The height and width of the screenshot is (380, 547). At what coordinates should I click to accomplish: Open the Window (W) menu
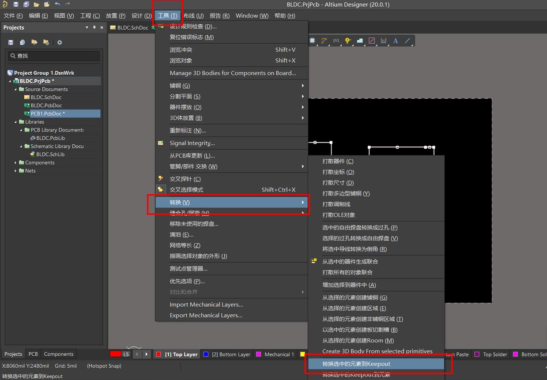tap(252, 15)
